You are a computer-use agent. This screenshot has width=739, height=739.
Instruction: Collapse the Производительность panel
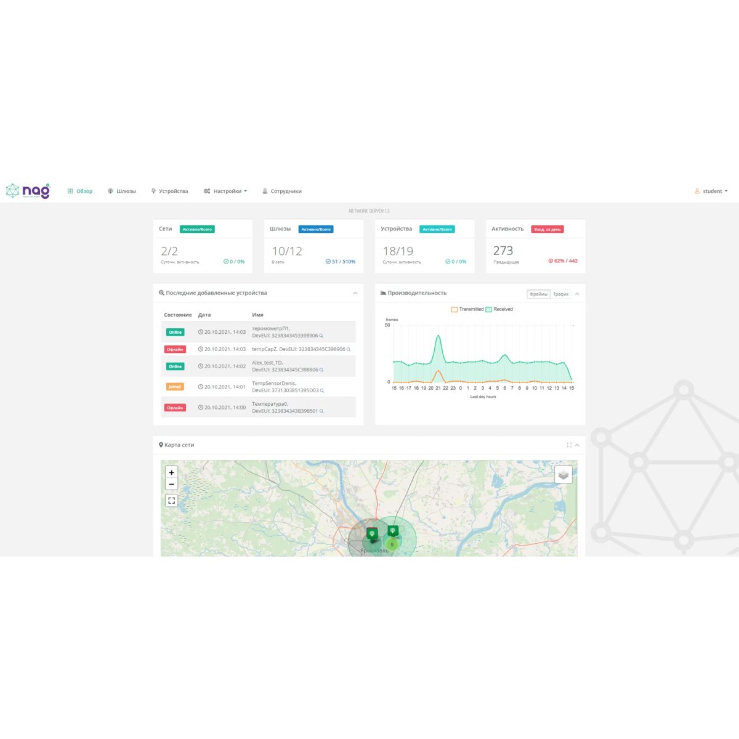577,294
